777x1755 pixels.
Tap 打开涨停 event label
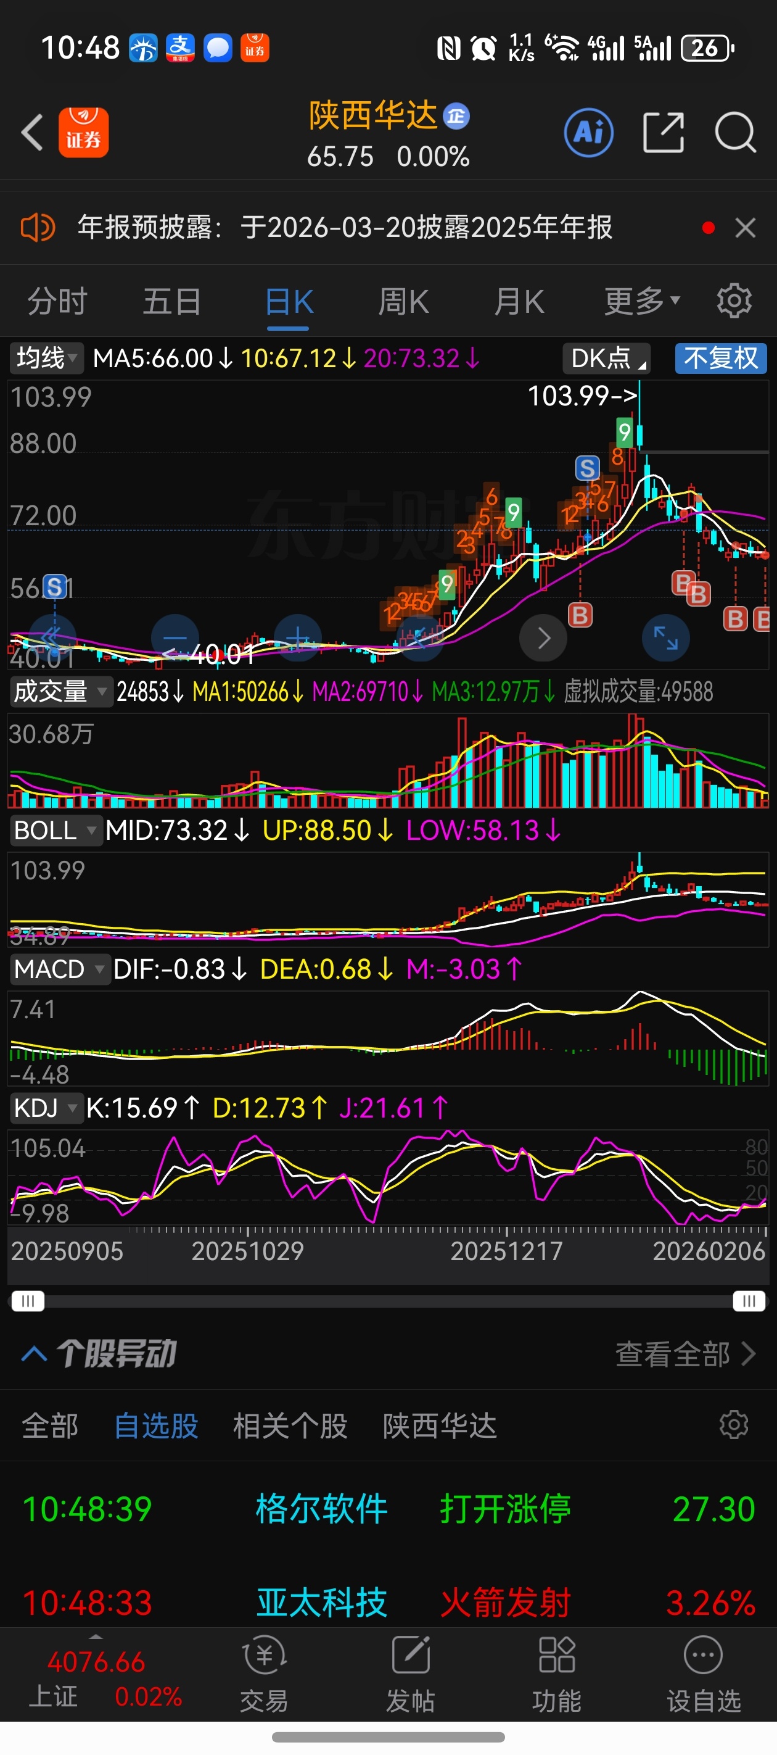click(505, 1508)
